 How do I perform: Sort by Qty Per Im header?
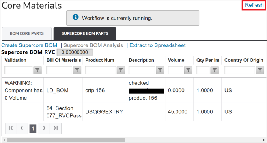coord(208,60)
